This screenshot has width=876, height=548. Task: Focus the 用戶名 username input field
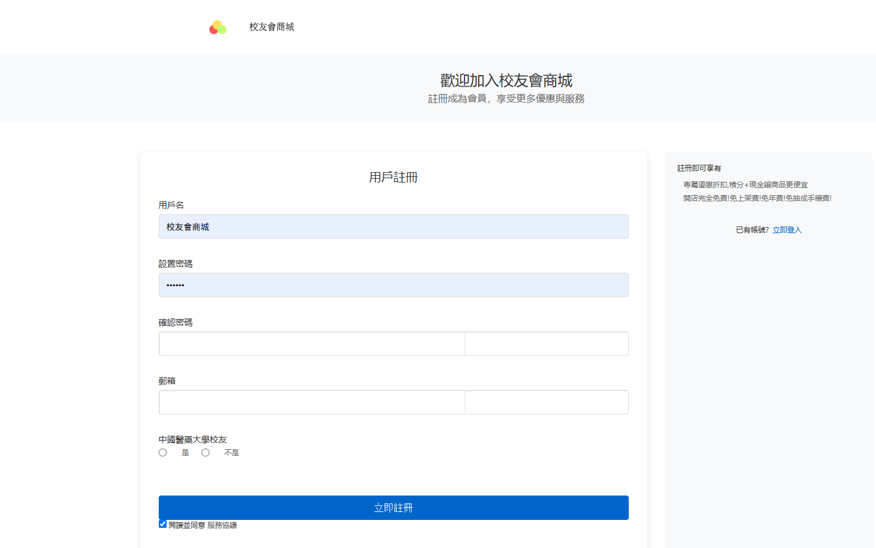393,226
